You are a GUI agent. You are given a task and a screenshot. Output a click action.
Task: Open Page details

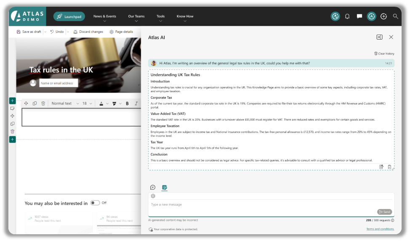click(x=121, y=32)
